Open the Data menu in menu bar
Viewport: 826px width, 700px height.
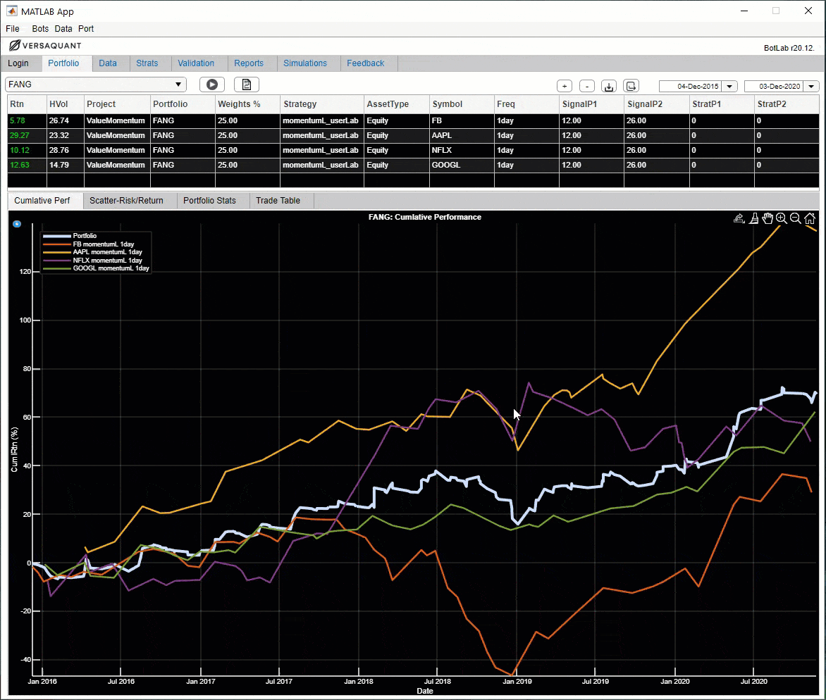pyautogui.click(x=63, y=29)
